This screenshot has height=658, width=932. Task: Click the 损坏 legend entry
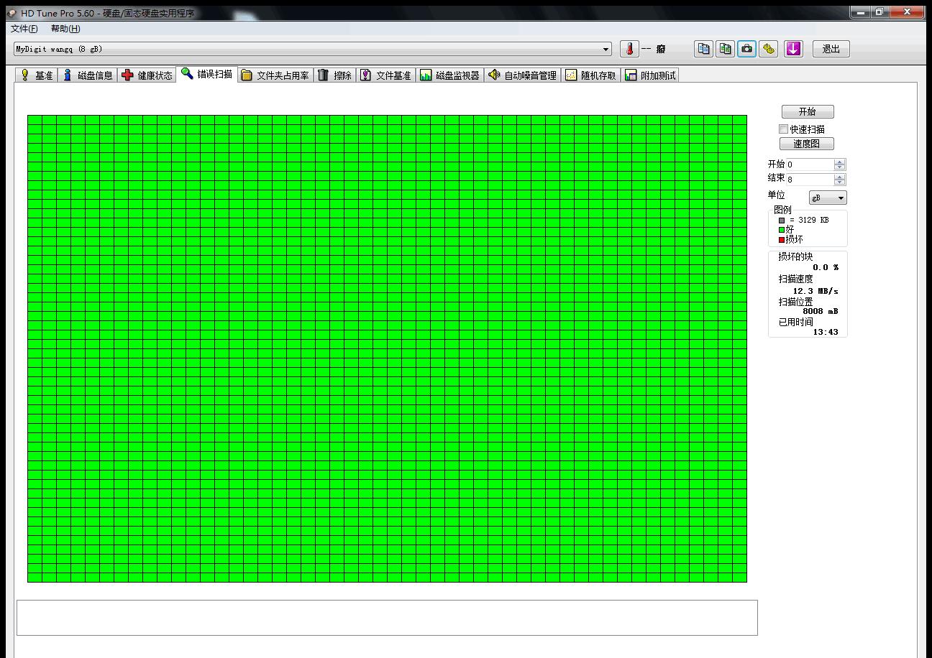tap(795, 239)
